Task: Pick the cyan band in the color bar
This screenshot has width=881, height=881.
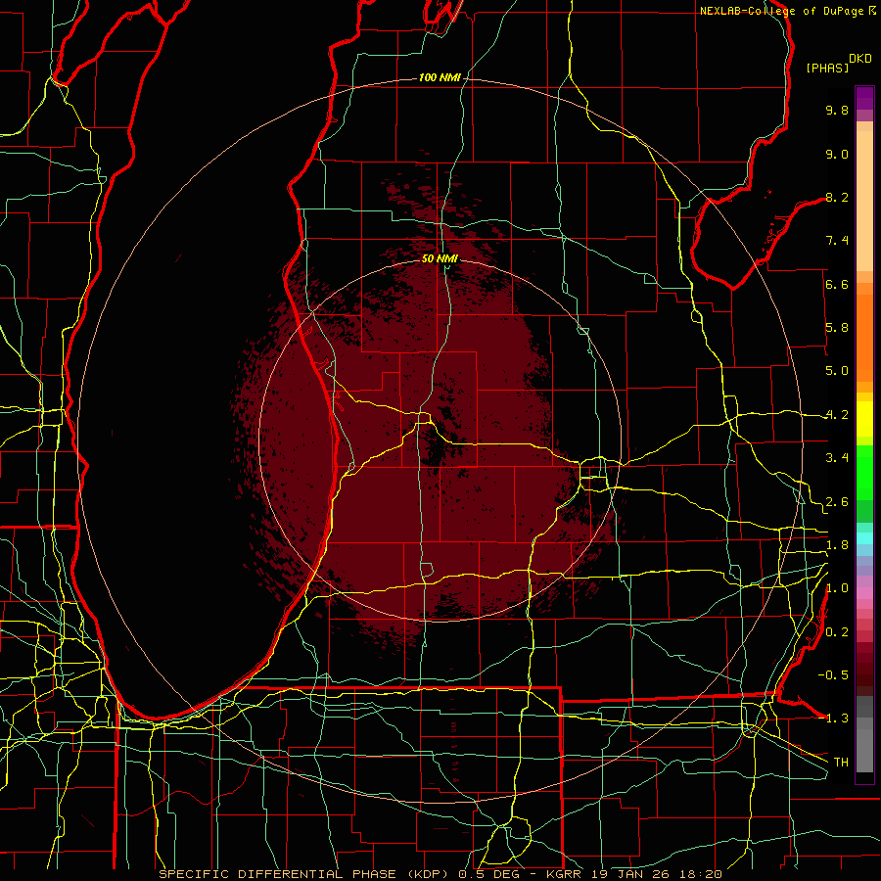Action: tap(864, 538)
